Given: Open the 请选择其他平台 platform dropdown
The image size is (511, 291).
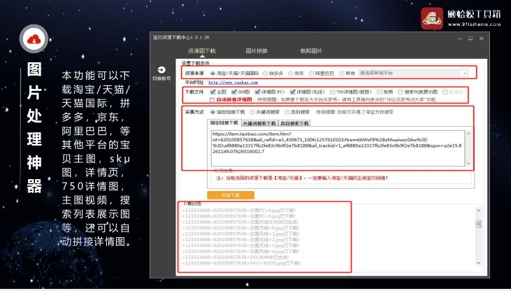Looking at the screenshot, I should (413, 73).
